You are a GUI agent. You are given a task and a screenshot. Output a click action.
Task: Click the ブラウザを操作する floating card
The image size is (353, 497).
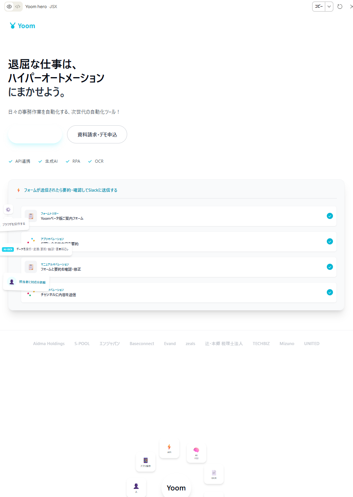14,224
